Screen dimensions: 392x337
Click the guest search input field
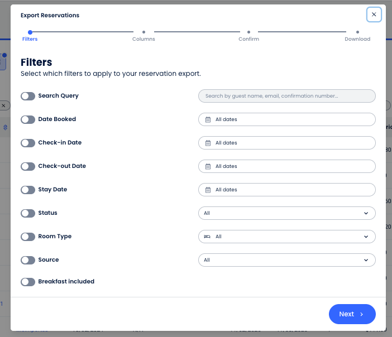pos(286,96)
